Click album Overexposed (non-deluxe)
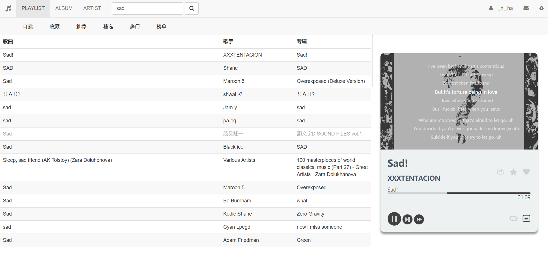 point(311,188)
